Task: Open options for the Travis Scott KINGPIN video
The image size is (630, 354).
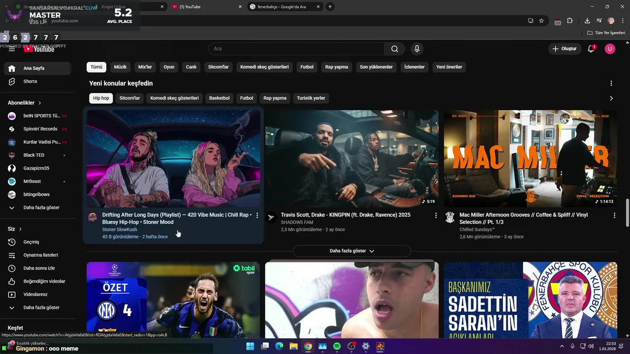Action: click(x=436, y=215)
